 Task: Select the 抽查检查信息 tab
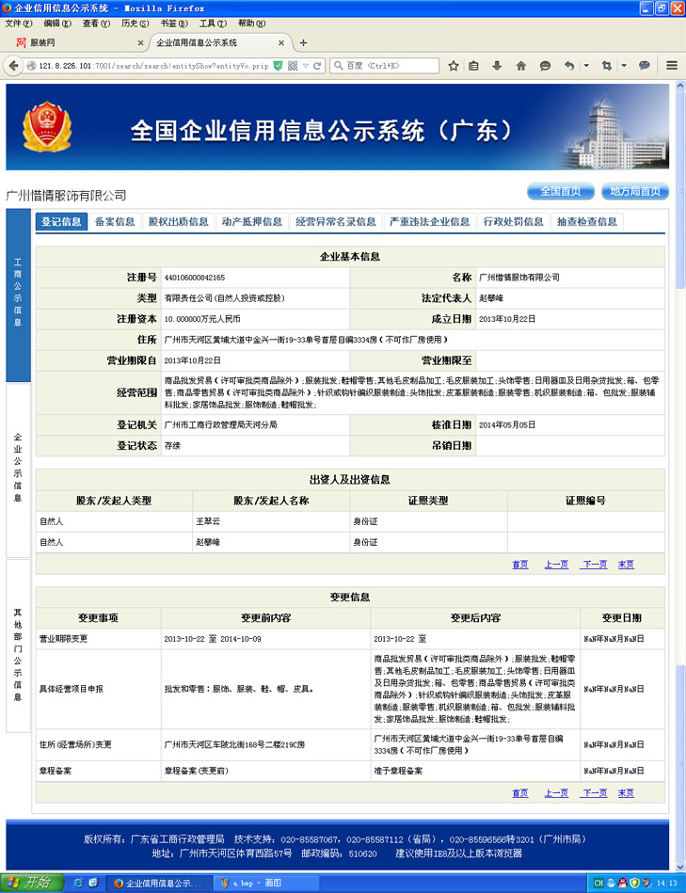tap(587, 221)
